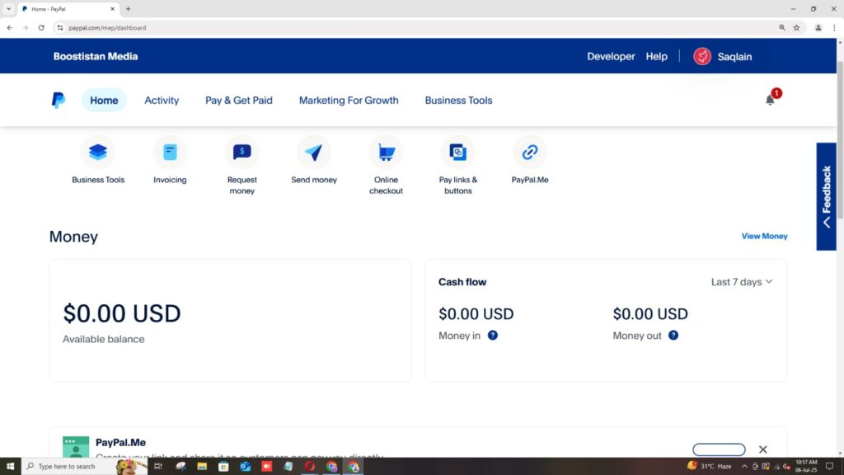Expand the Last 7 days dropdown
Image resolution: width=844 pixels, height=475 pixels.
pos(742,282)
